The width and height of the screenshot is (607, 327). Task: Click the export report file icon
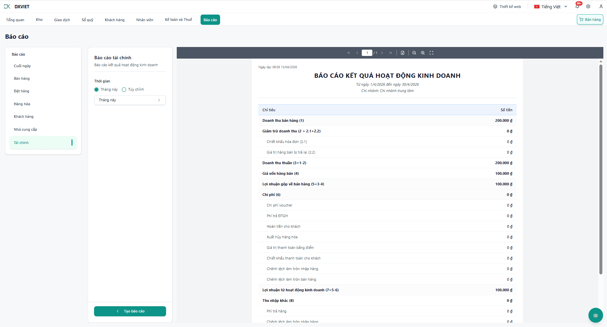402,53
